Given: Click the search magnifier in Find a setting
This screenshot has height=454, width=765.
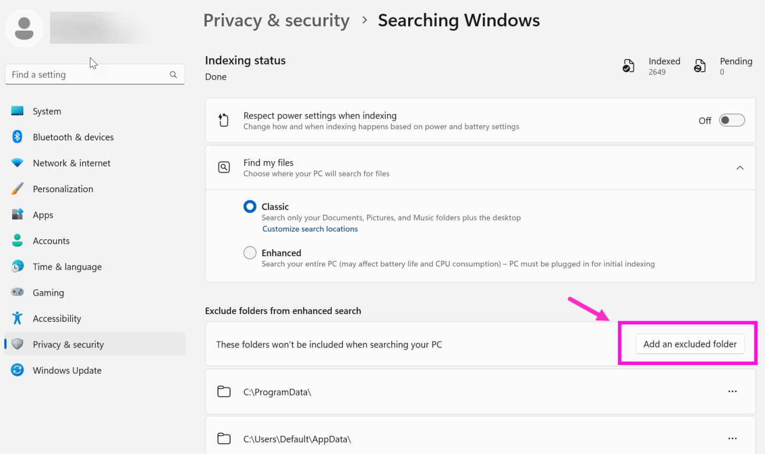Looking at the screenshot, I should point(173,75).
